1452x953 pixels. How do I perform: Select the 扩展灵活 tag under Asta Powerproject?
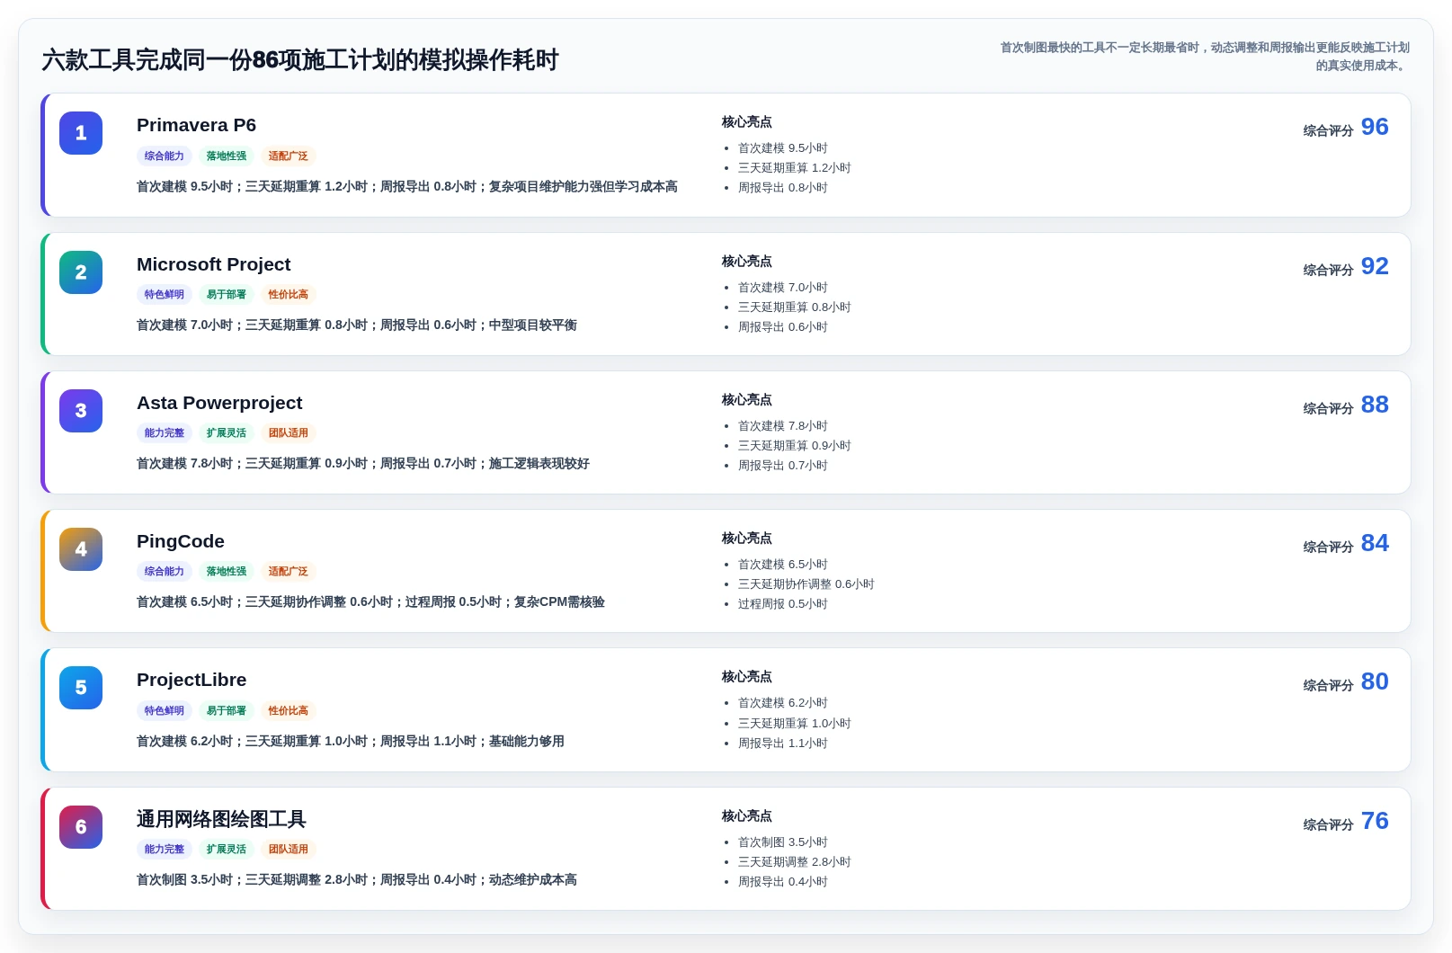tap(227, 432)
